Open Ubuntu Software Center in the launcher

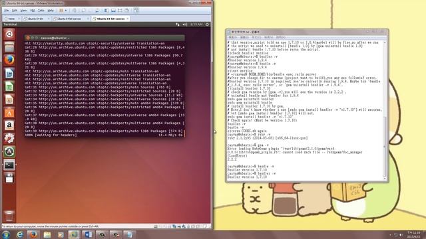pos(9,112)
